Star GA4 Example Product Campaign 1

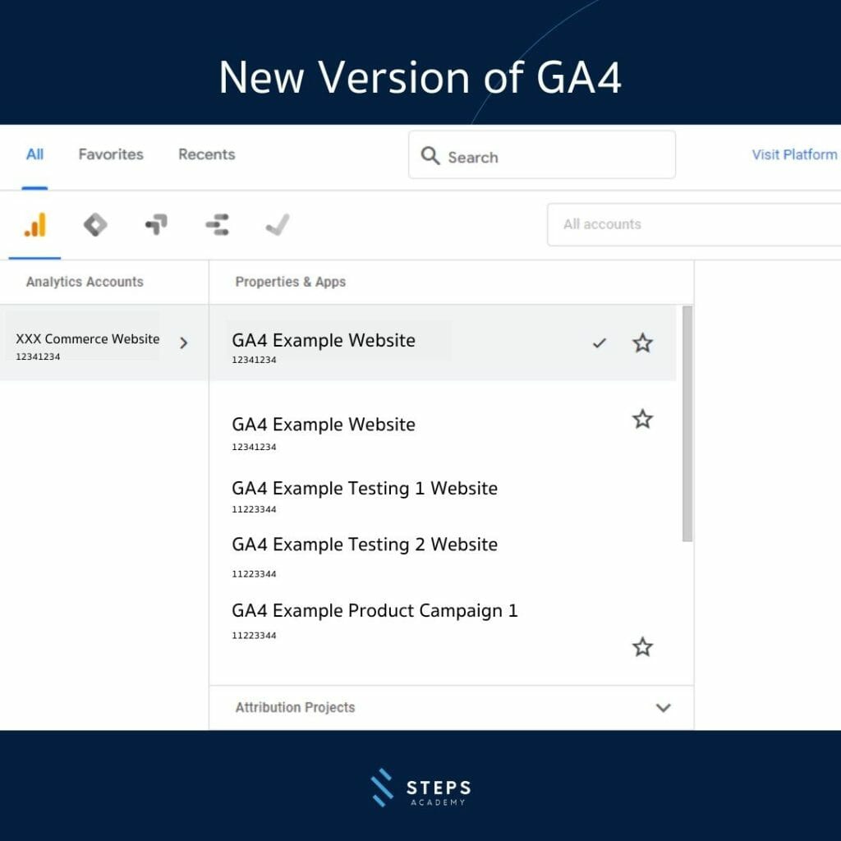(x=642, y=647)
